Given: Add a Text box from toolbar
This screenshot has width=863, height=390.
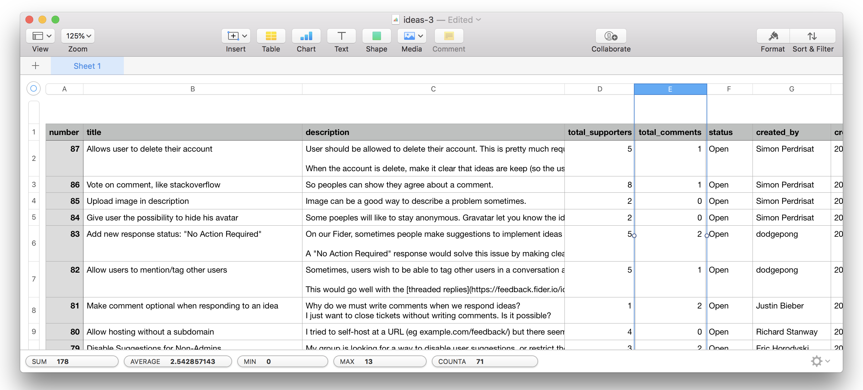Looking at the screenshot, I should pyautogui.click(x=341, y=36).
